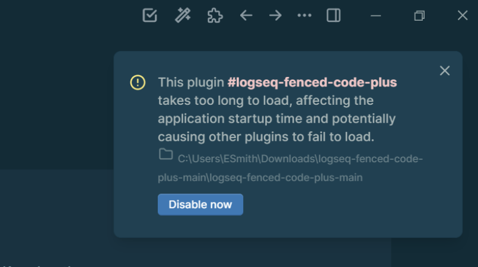Click 'causing other plugins to fail' line
478x267 pixels.
[266, 137]
